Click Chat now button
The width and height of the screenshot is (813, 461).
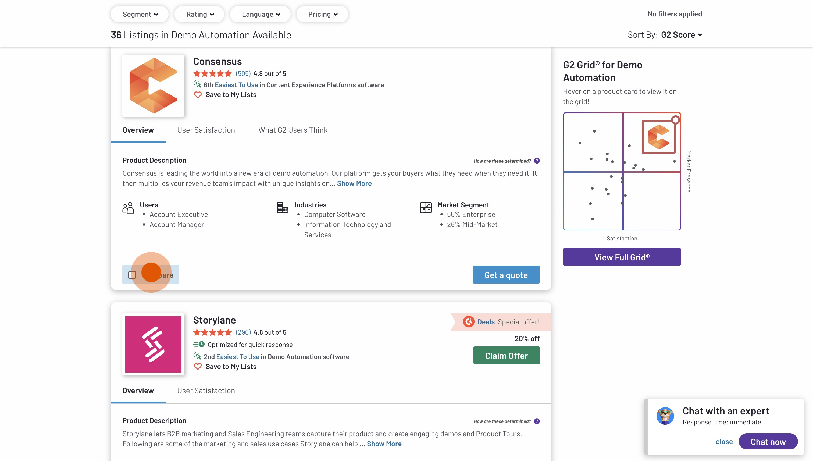tap(768, 442)
